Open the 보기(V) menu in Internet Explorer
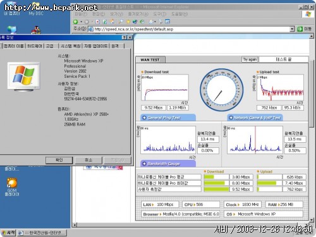This screenshot has height=237, width=316. tap(116, 14)
